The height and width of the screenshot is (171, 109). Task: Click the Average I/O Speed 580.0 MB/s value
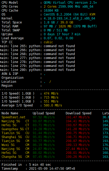53,105
